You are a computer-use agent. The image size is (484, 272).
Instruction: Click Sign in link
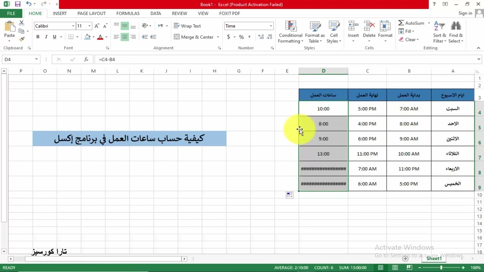coord(465,13)
